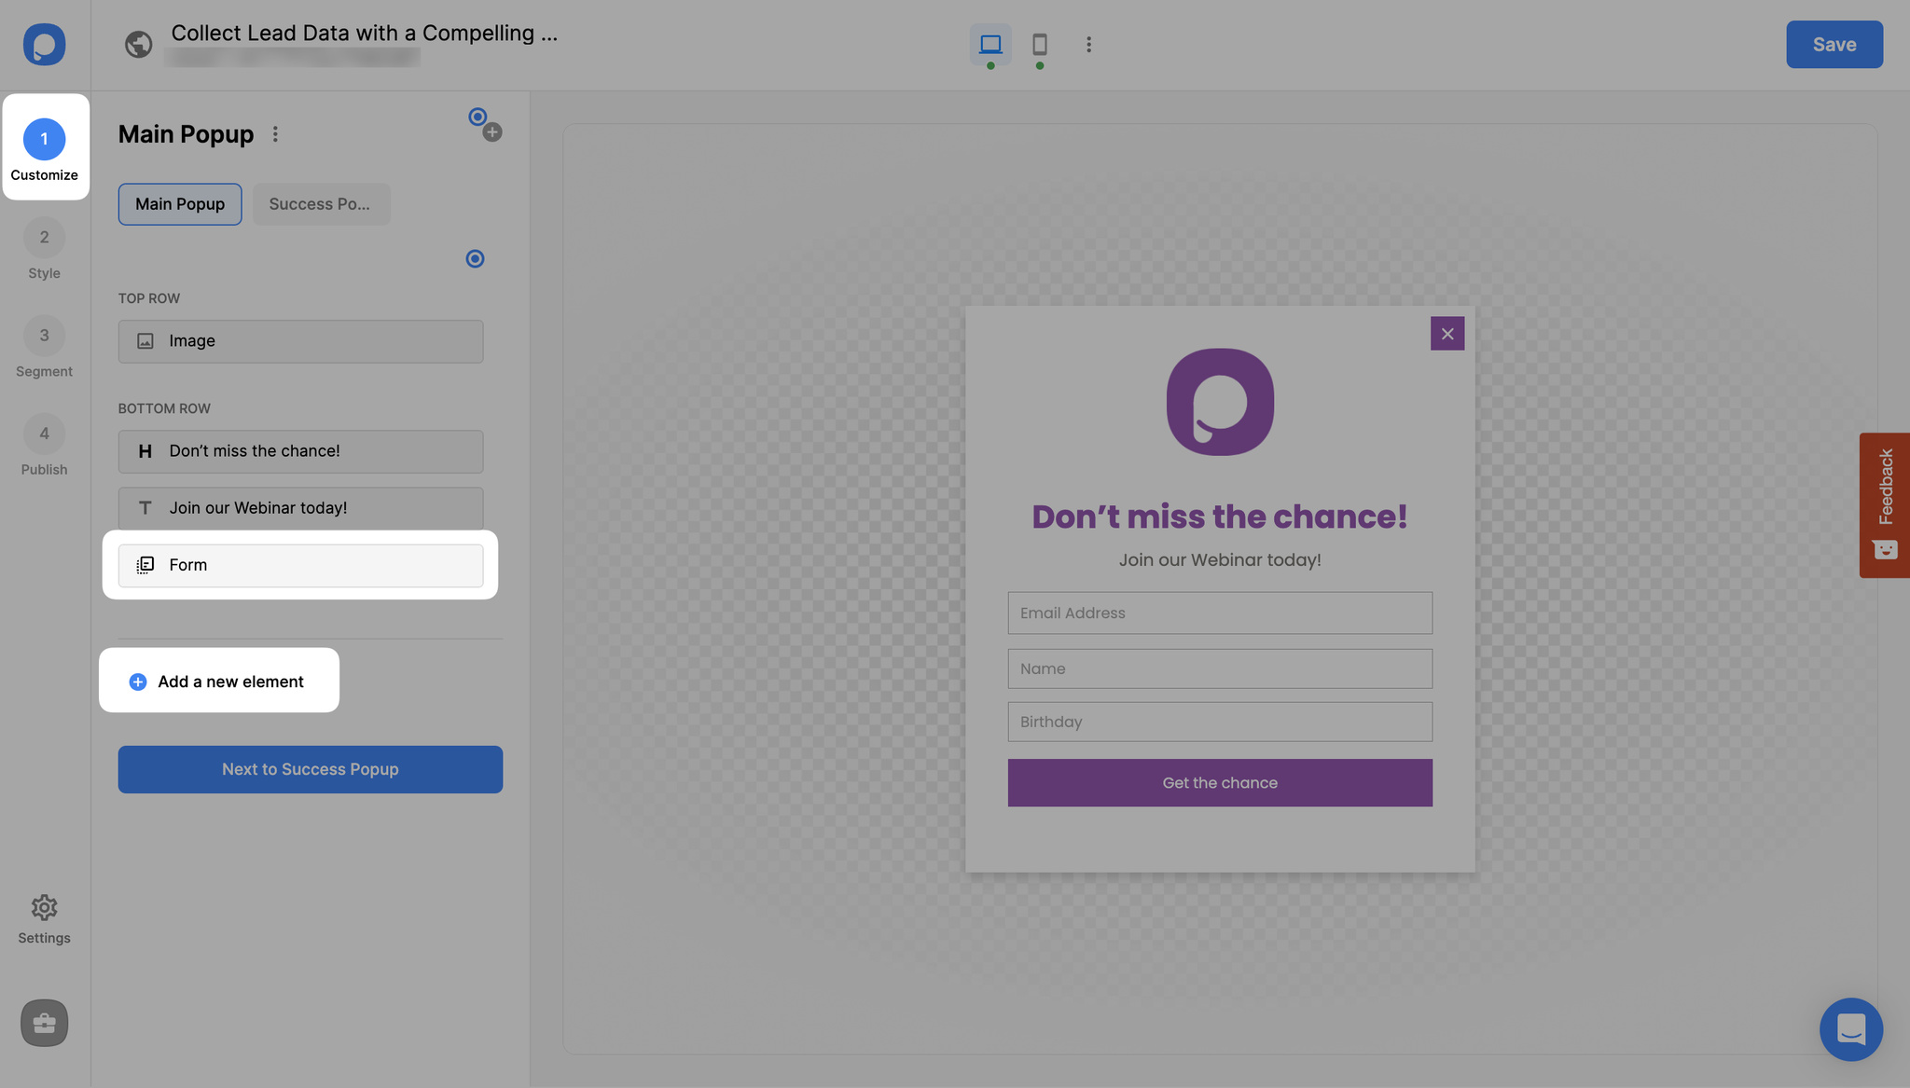Click the mobile preview icon

[x=1038, y=45]
